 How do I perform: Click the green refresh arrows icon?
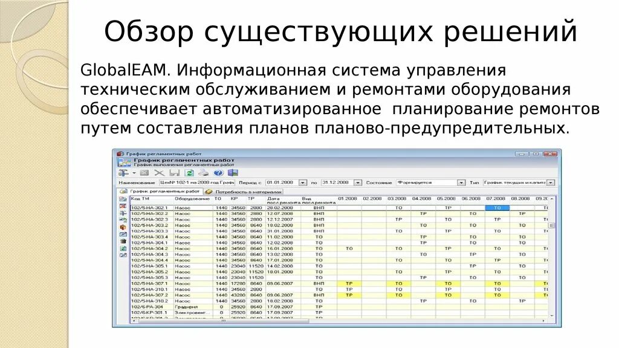189,173
